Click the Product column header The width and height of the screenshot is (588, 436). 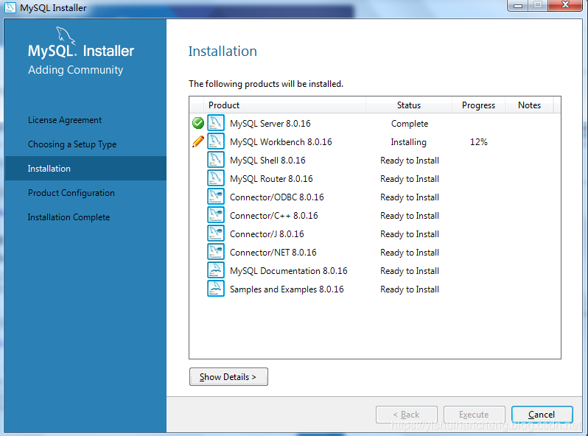pyautogui.click(x=284, y=105)
